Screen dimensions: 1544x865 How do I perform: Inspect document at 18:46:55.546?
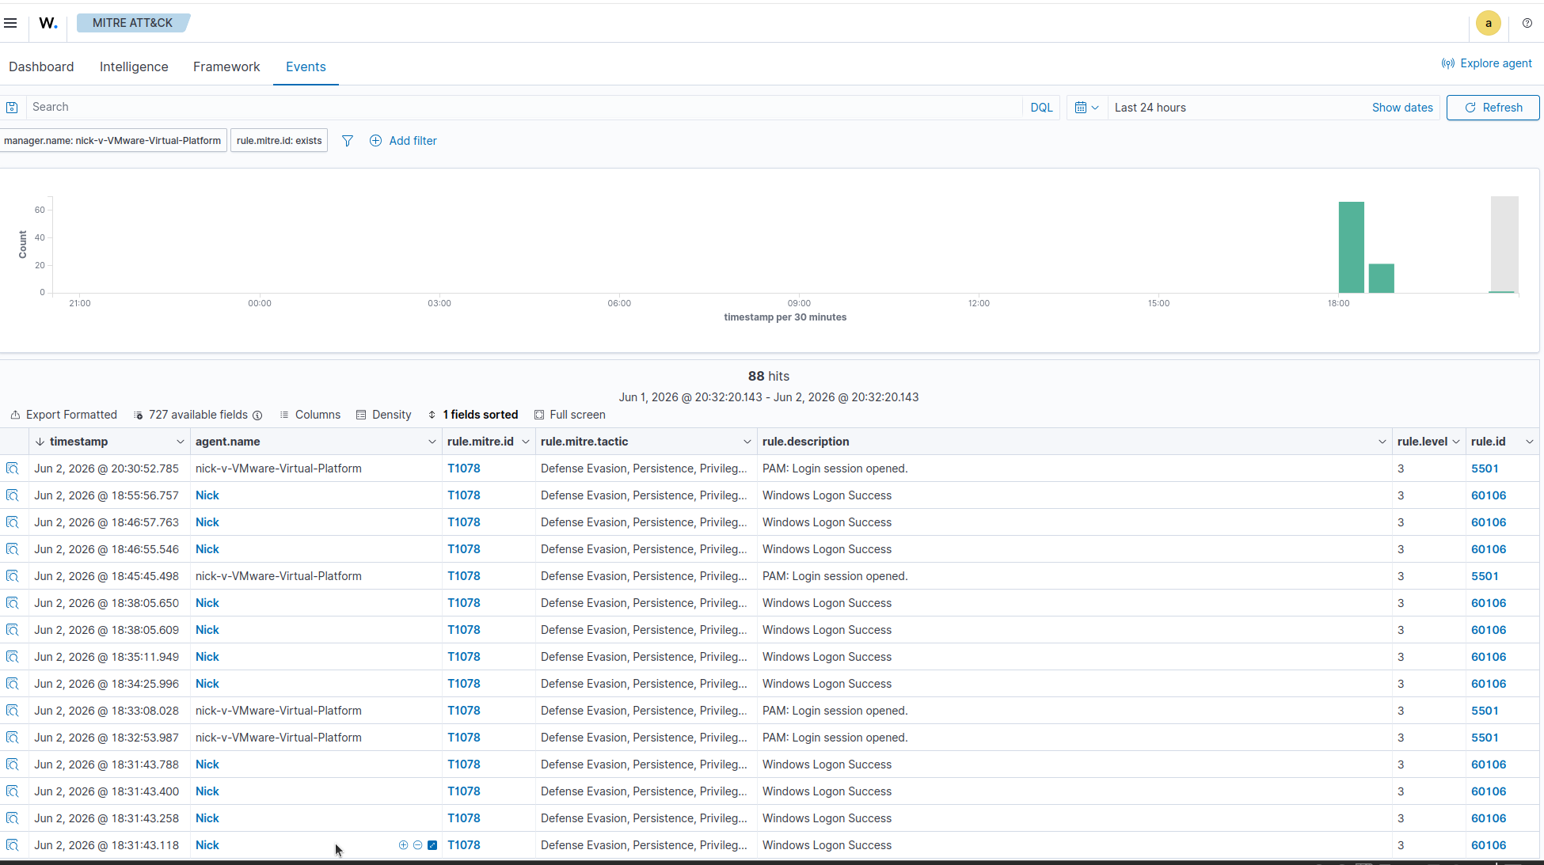pos(13,549)
